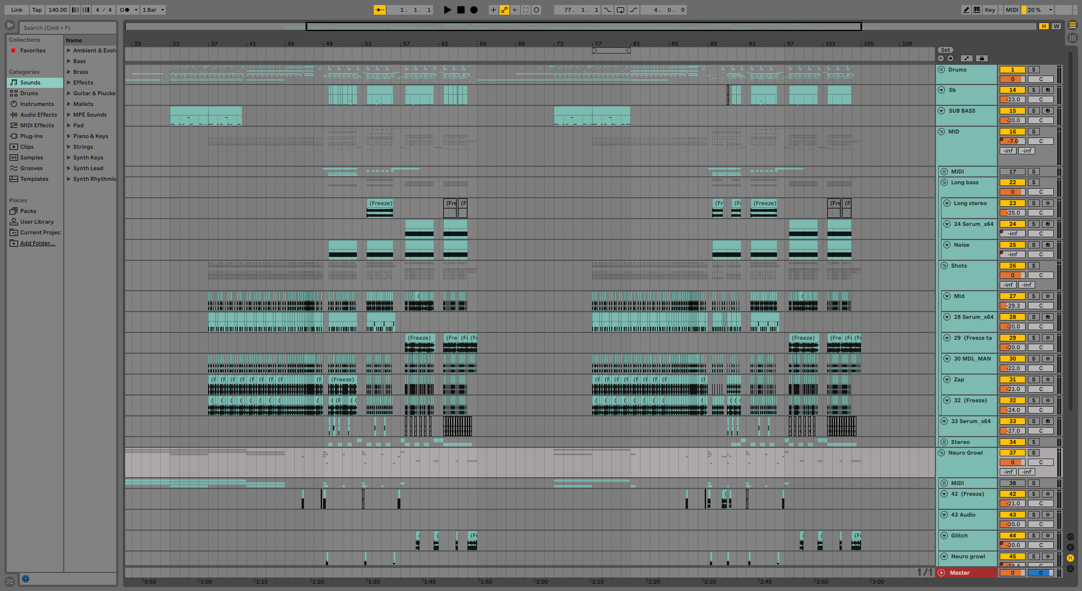Expand the Bass folder in browser

(x=69, y=61)
